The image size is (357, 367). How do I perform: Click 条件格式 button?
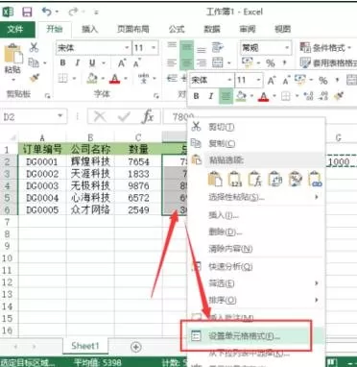click(x=325, y=48)
